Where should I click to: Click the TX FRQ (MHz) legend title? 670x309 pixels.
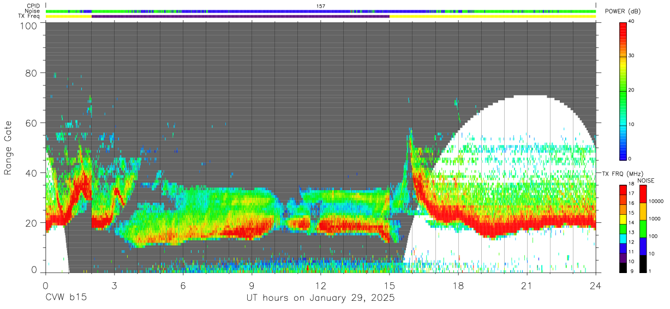[621, 173]
